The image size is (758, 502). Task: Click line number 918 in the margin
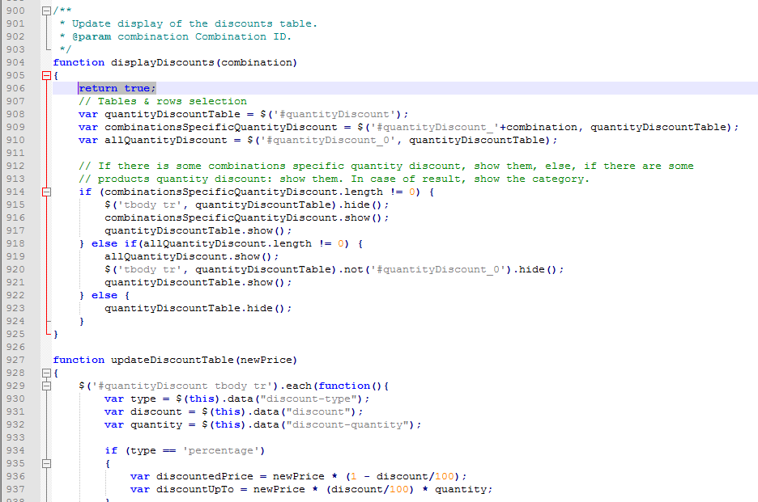15,243
